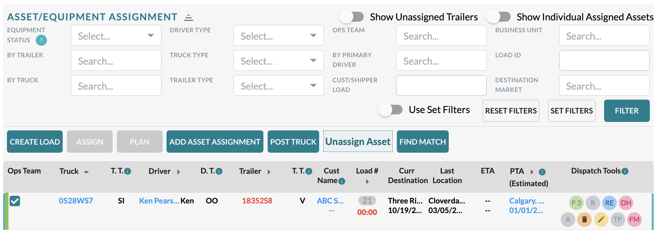656x230 pixels.
Task: Focus the Load ID input field
Action: pyautogui.click(x=604, y=60)
